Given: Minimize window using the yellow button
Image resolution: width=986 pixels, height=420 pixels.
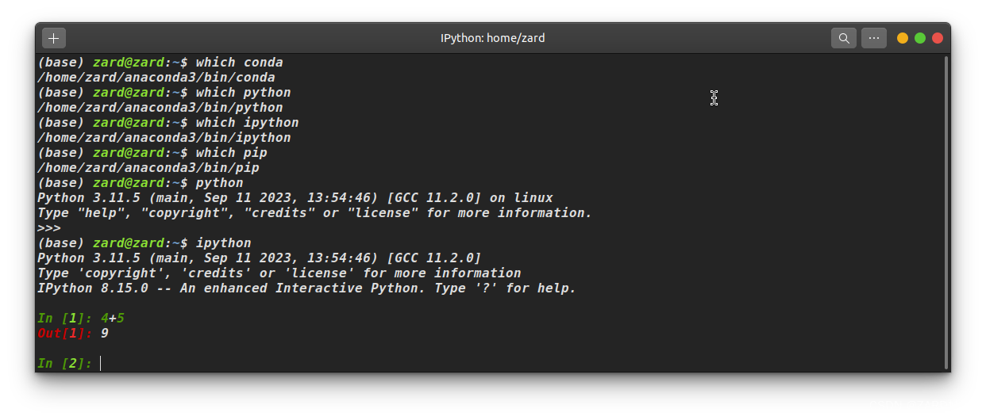Looking at the screenshot, I should (903, 38).
